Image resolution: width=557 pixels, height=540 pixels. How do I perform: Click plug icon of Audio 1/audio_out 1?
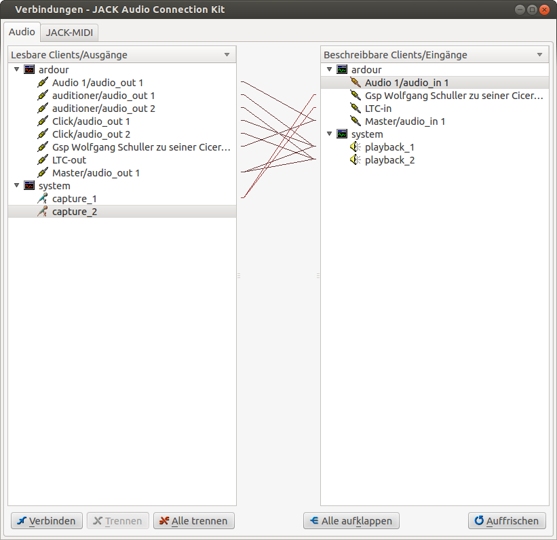point(43,82)
